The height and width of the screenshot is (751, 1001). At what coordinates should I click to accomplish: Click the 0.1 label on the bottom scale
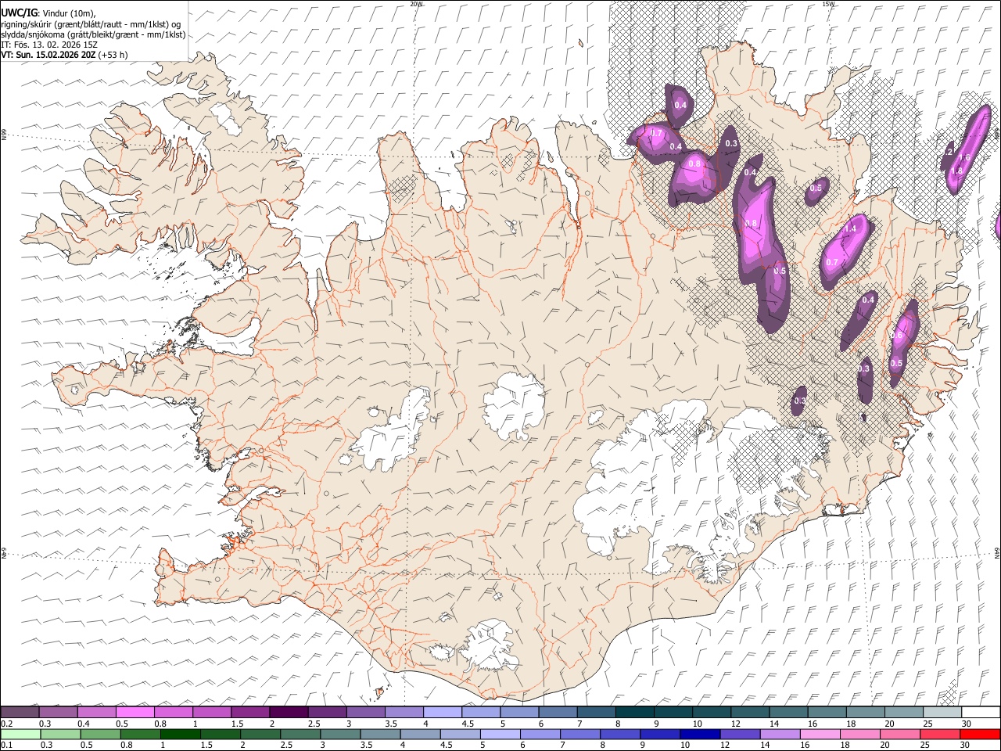(5, 746)
